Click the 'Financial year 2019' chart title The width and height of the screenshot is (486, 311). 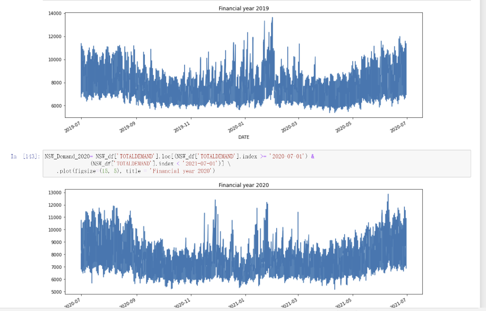(244, 8)
